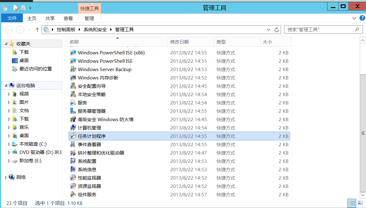Click the 服务器管理器 icon
The width and height of the screenshot is (366, 208).
(x=73, y=111)
